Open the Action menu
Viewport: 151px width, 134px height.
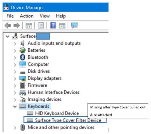tap(27, 16)
